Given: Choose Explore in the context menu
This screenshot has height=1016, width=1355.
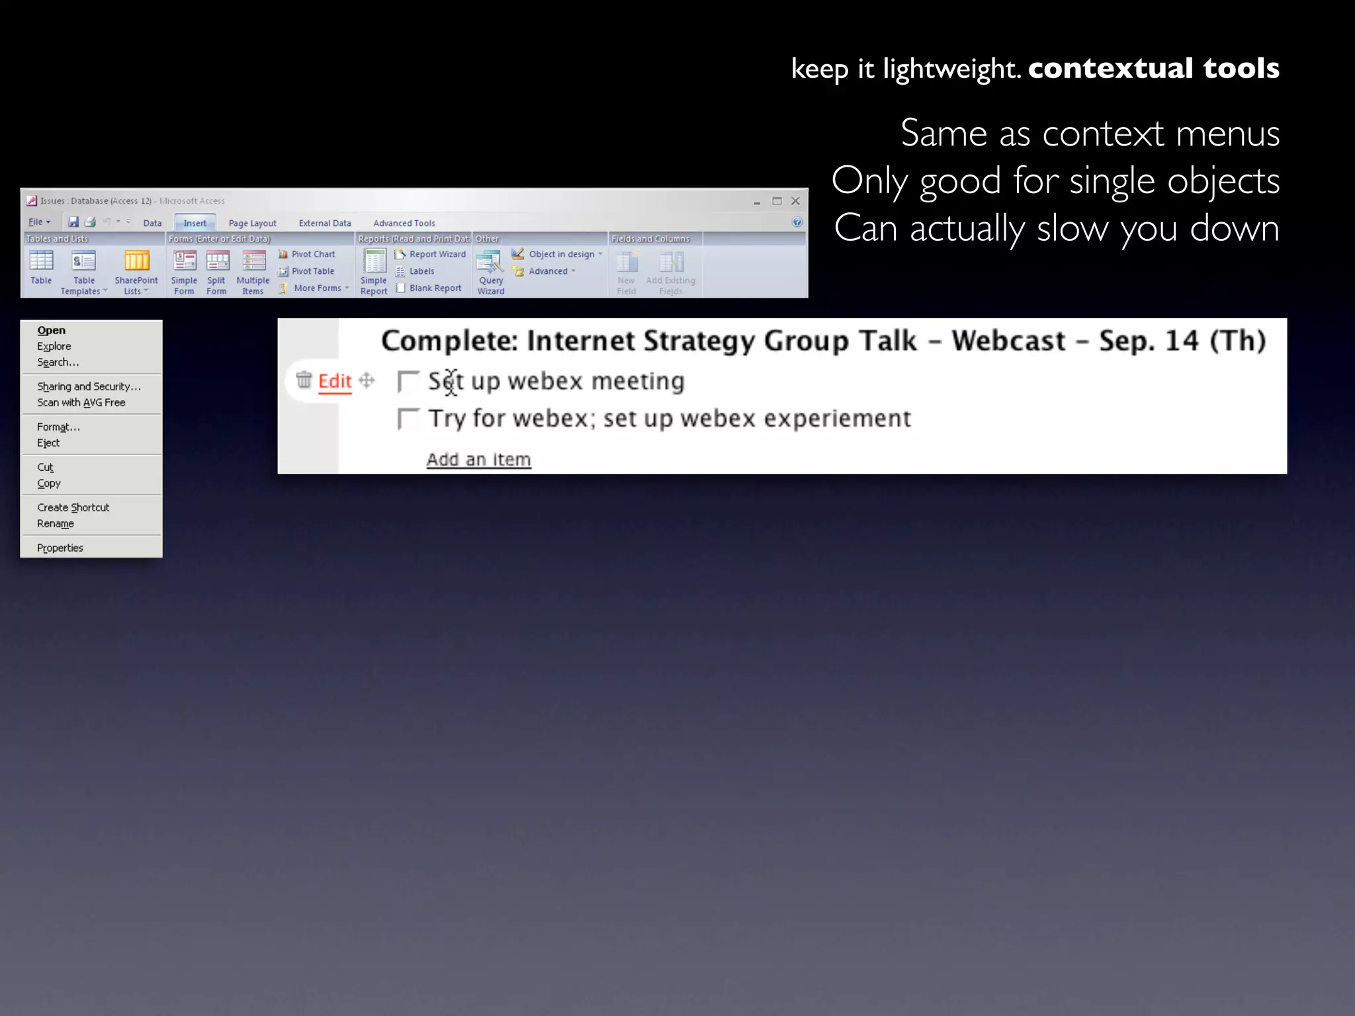Looking at the screenshot, I should tap(91, 346).
